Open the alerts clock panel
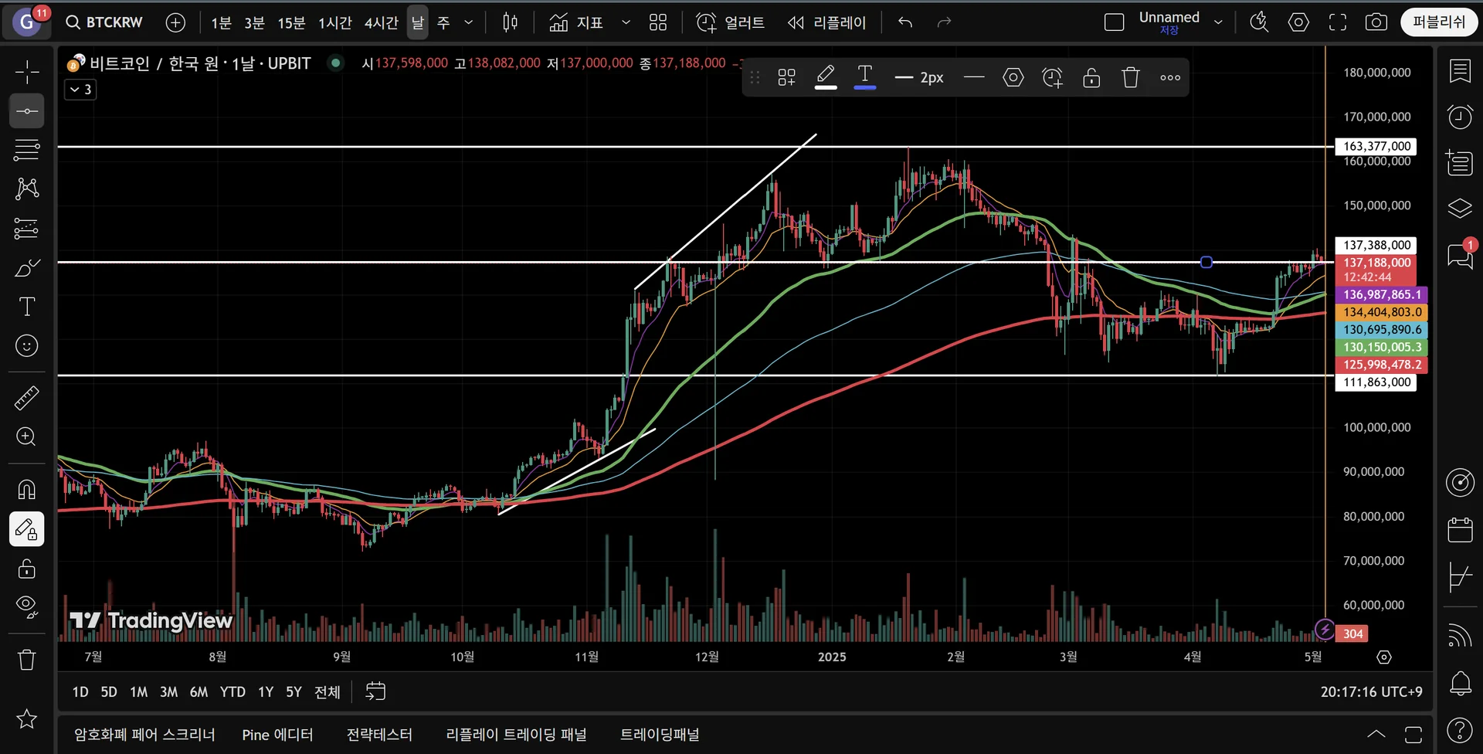Screen dimensions: 1483x754 pos(1460,117)
